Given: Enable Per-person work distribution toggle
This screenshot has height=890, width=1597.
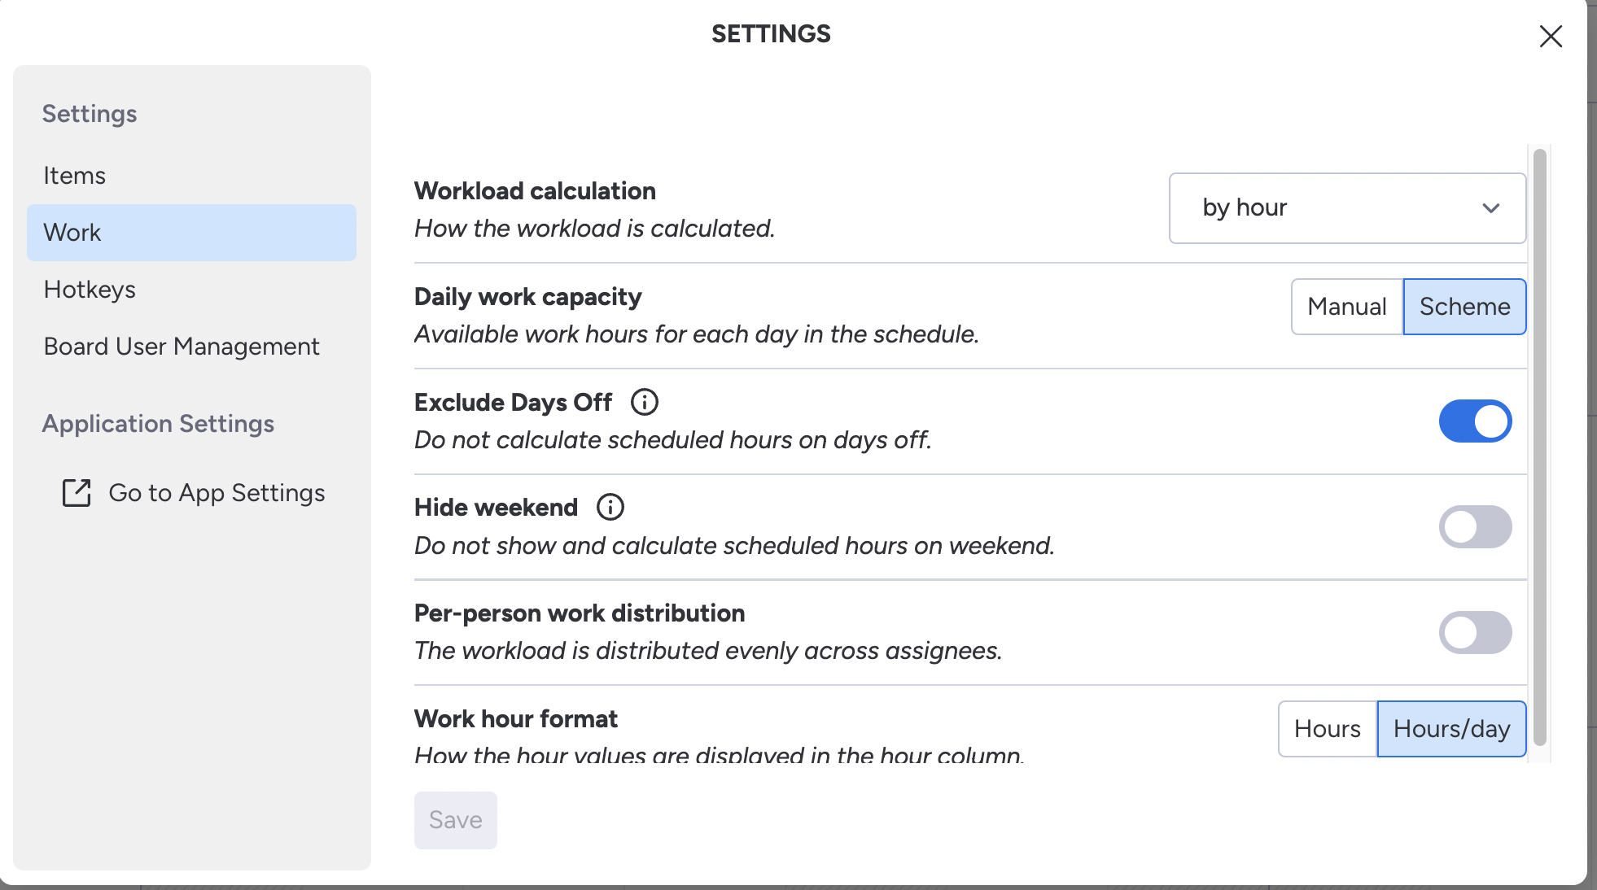Looking at the screenshot, I should 1477,632.
